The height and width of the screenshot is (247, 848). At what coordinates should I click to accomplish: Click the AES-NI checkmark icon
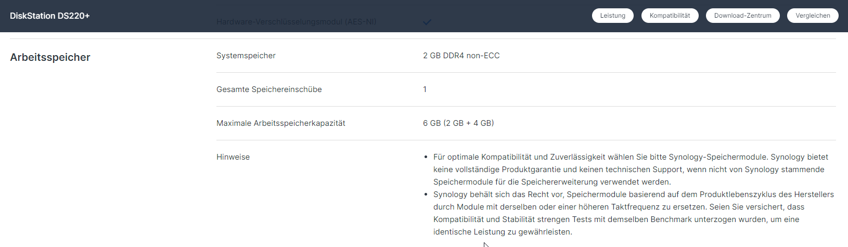coord(427,22)
